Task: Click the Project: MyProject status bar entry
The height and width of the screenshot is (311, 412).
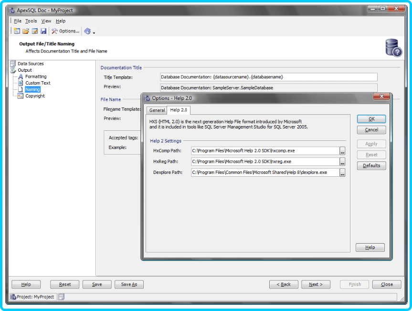Action: click(x=32, y=297)
